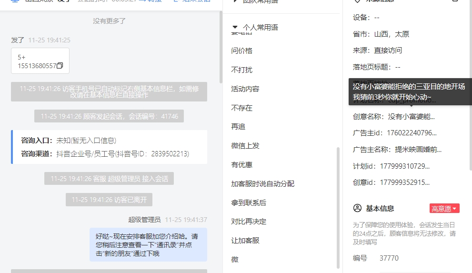The height and width of the screenshot is (273, 472).
Task: Choose the 微信上发 quick phrase
Action: coord(245,146)
